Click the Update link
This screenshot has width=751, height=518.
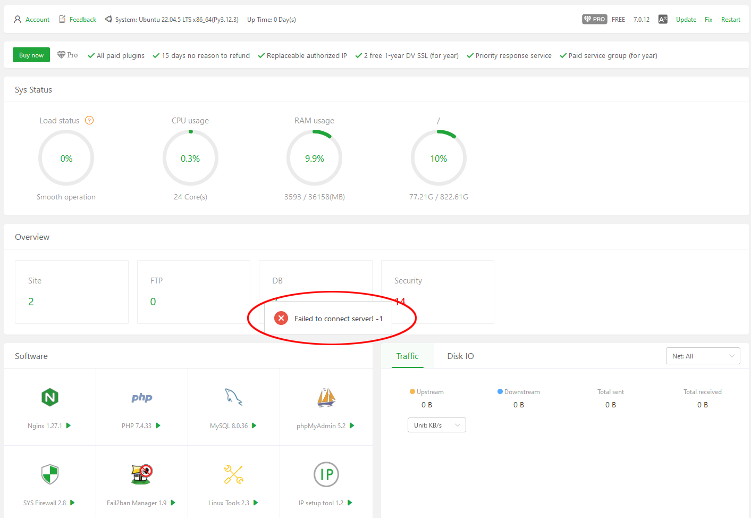(686, 20)
